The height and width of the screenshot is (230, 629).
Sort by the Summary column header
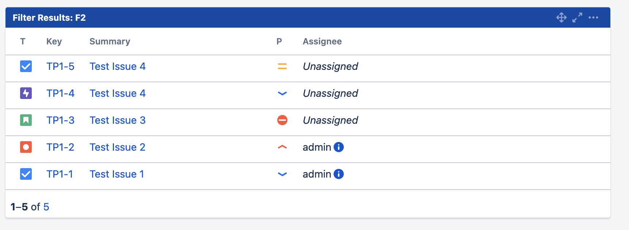coord(110,41)
